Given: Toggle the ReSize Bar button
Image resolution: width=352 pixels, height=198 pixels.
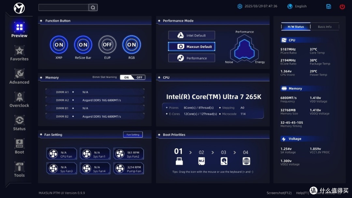Looking at the screenshot, I should pos(83,45).
